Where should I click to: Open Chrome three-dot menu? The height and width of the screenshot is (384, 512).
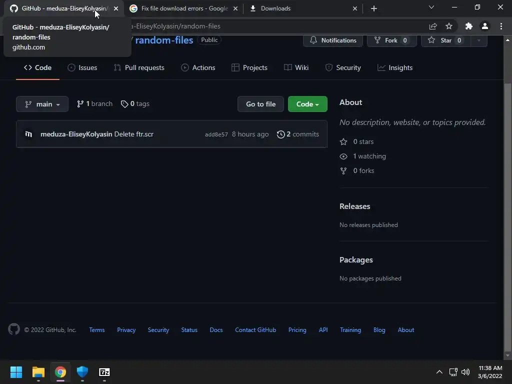click(x=501, y=26)
